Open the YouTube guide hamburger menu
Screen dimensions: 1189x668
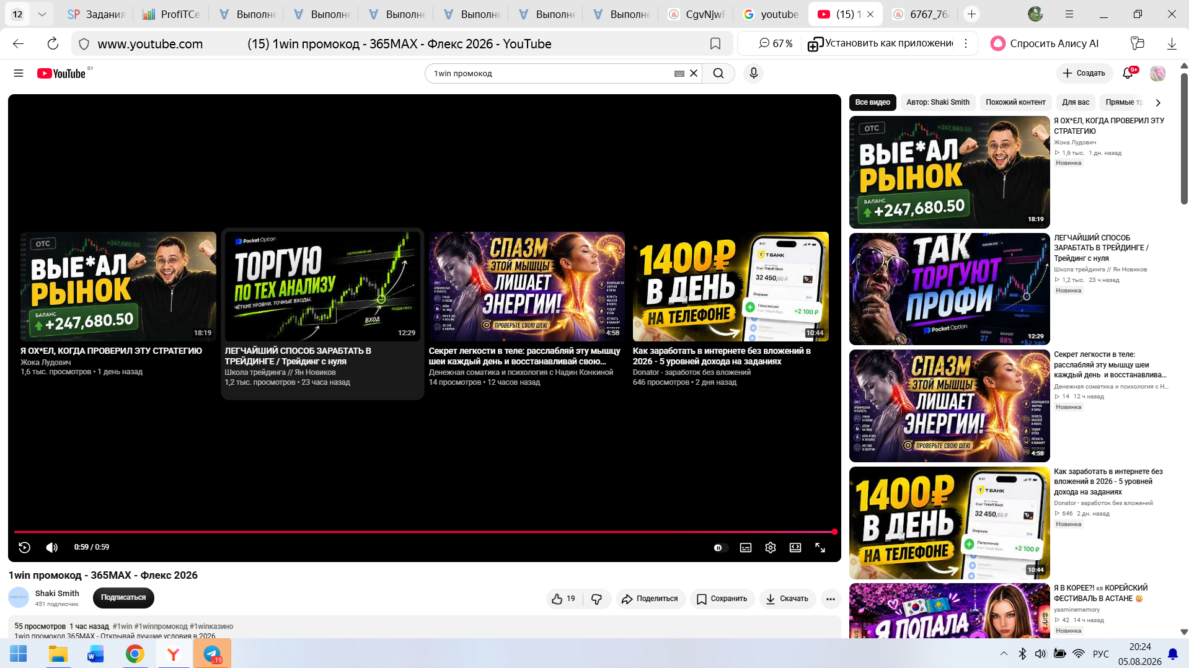click(19, 73)
